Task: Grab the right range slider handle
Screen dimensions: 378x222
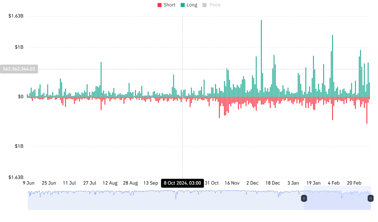Action: [x=371, y=198]
